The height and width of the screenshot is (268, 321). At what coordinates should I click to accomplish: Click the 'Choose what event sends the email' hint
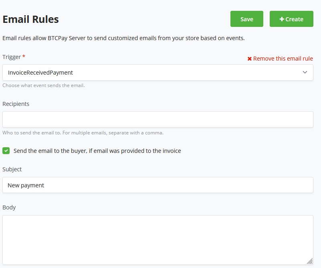click(x=43, y=85)
